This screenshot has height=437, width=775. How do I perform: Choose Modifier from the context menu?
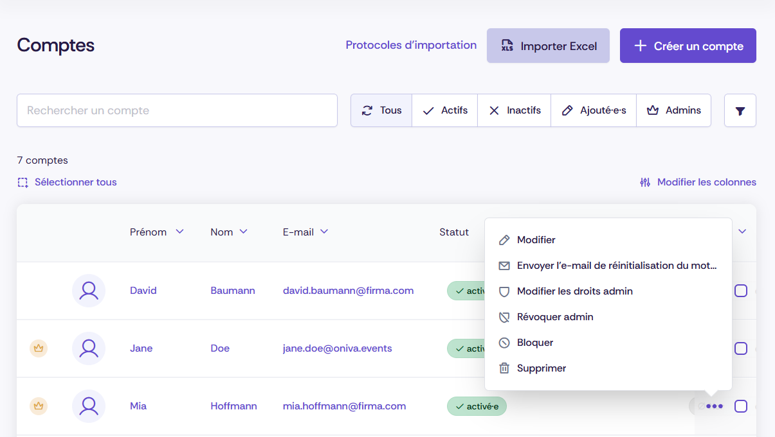pos(608,240)
